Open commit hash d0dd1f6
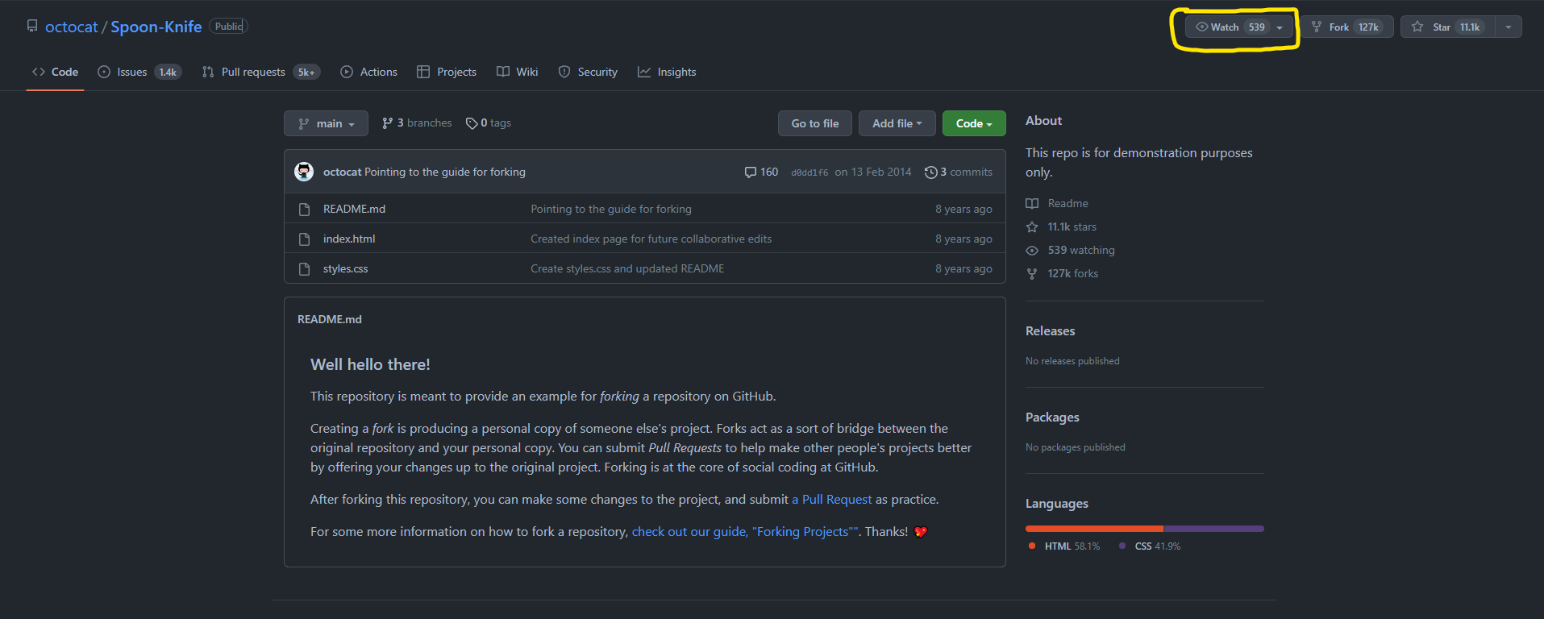Image resolution: width=1544 pixels, height=619 pixels. click(x=809, y=172)
